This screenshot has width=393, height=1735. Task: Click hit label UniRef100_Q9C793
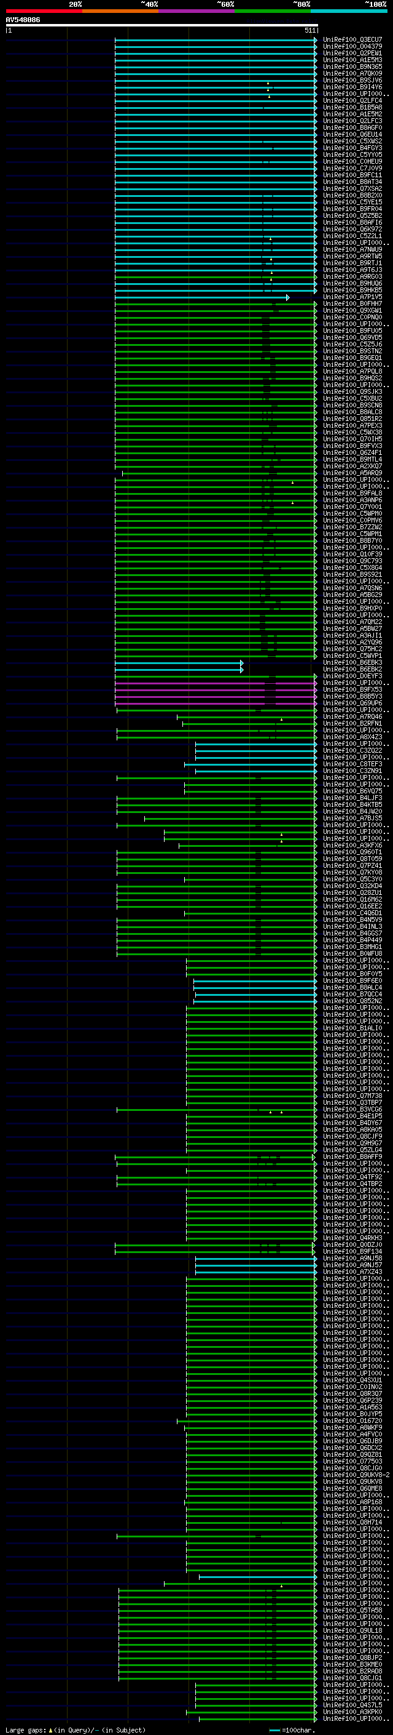(x=352, y=561)
